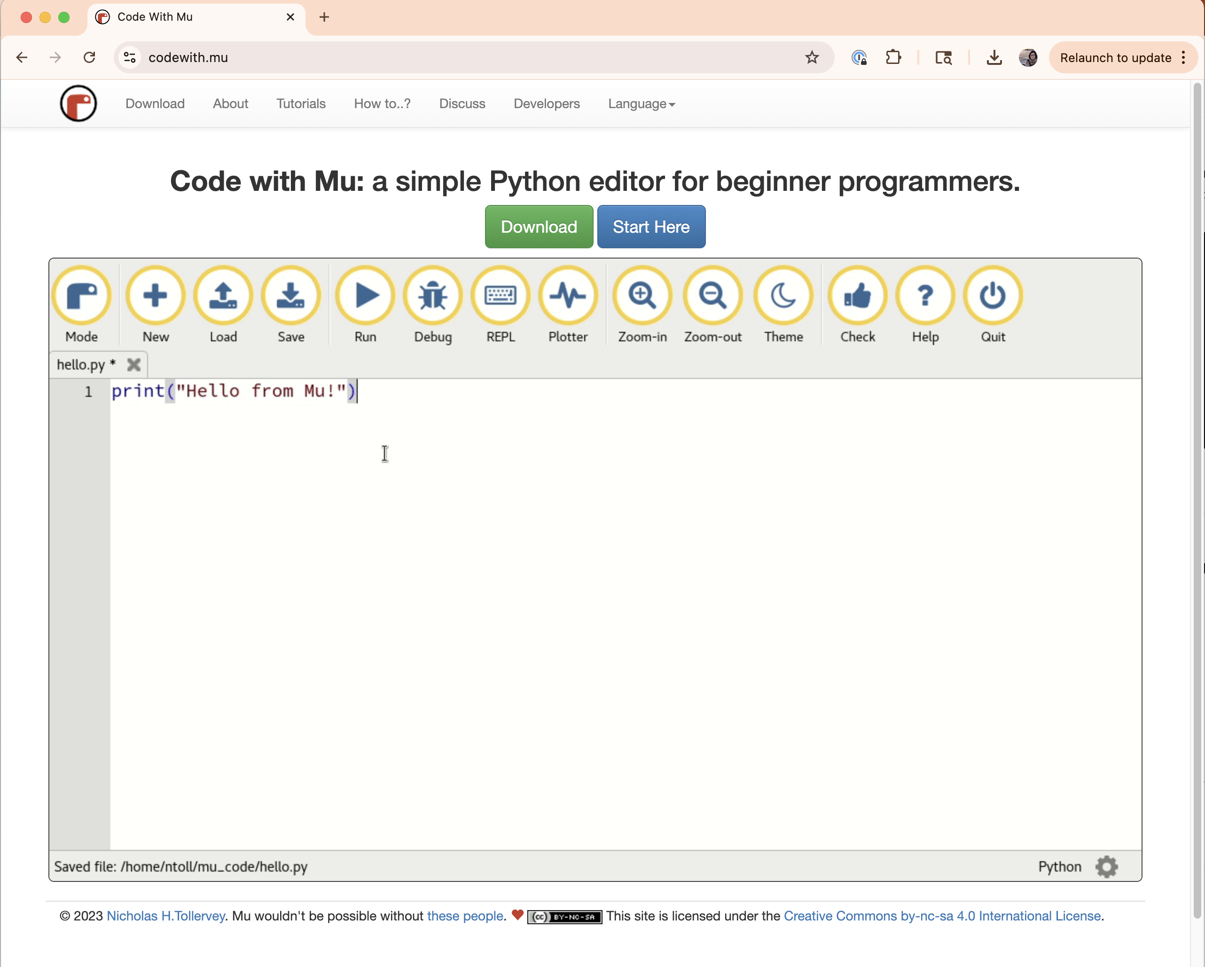This screenshot has width=1205, height=967.
Task: Open the Nicholas H.Tollervey link
Action: click(165, 916)
